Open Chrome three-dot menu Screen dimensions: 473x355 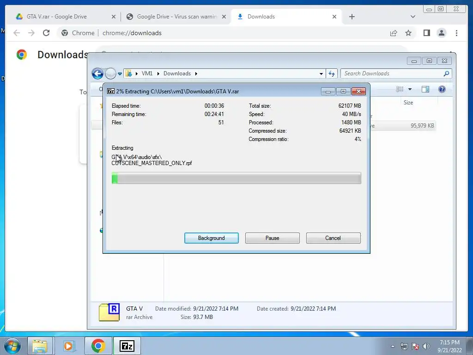[x=456, y=33]
